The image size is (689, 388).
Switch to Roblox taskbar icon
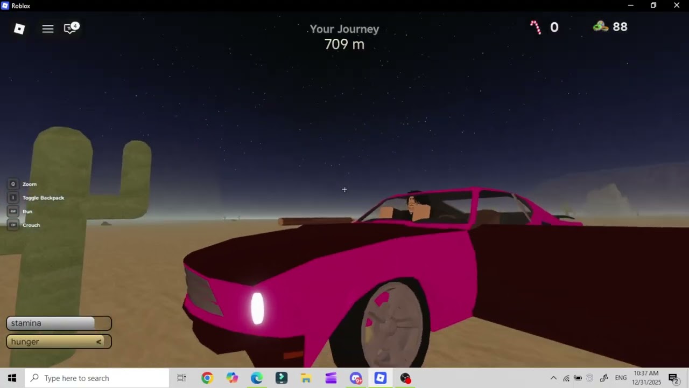click(x=381, y=378)
